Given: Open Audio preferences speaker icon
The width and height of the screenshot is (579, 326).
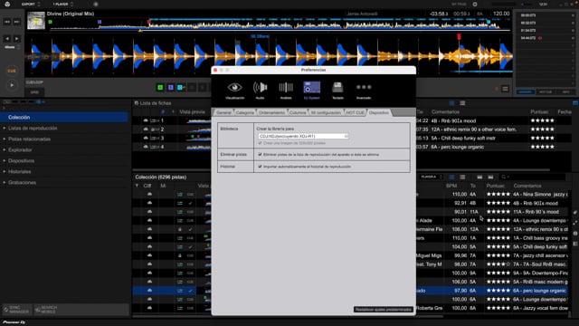Looking at the screenshot, I should click(260, 88).
